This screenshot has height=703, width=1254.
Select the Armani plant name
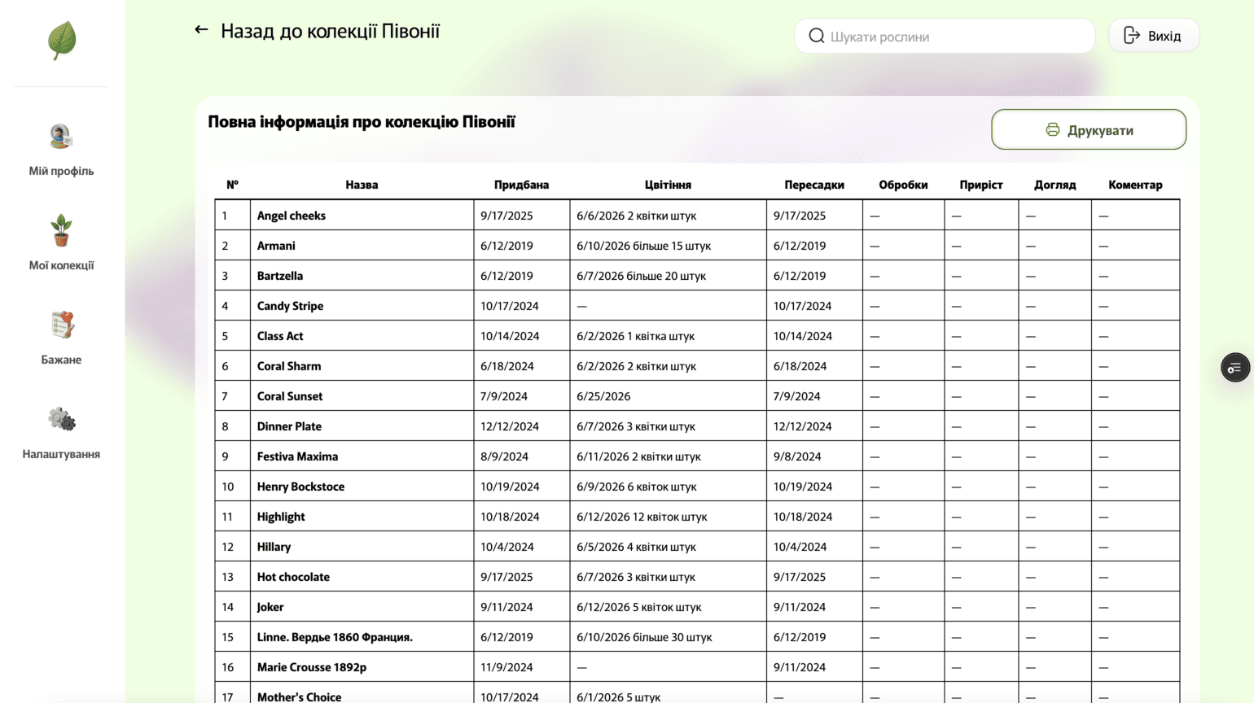(x=276, y=246)
